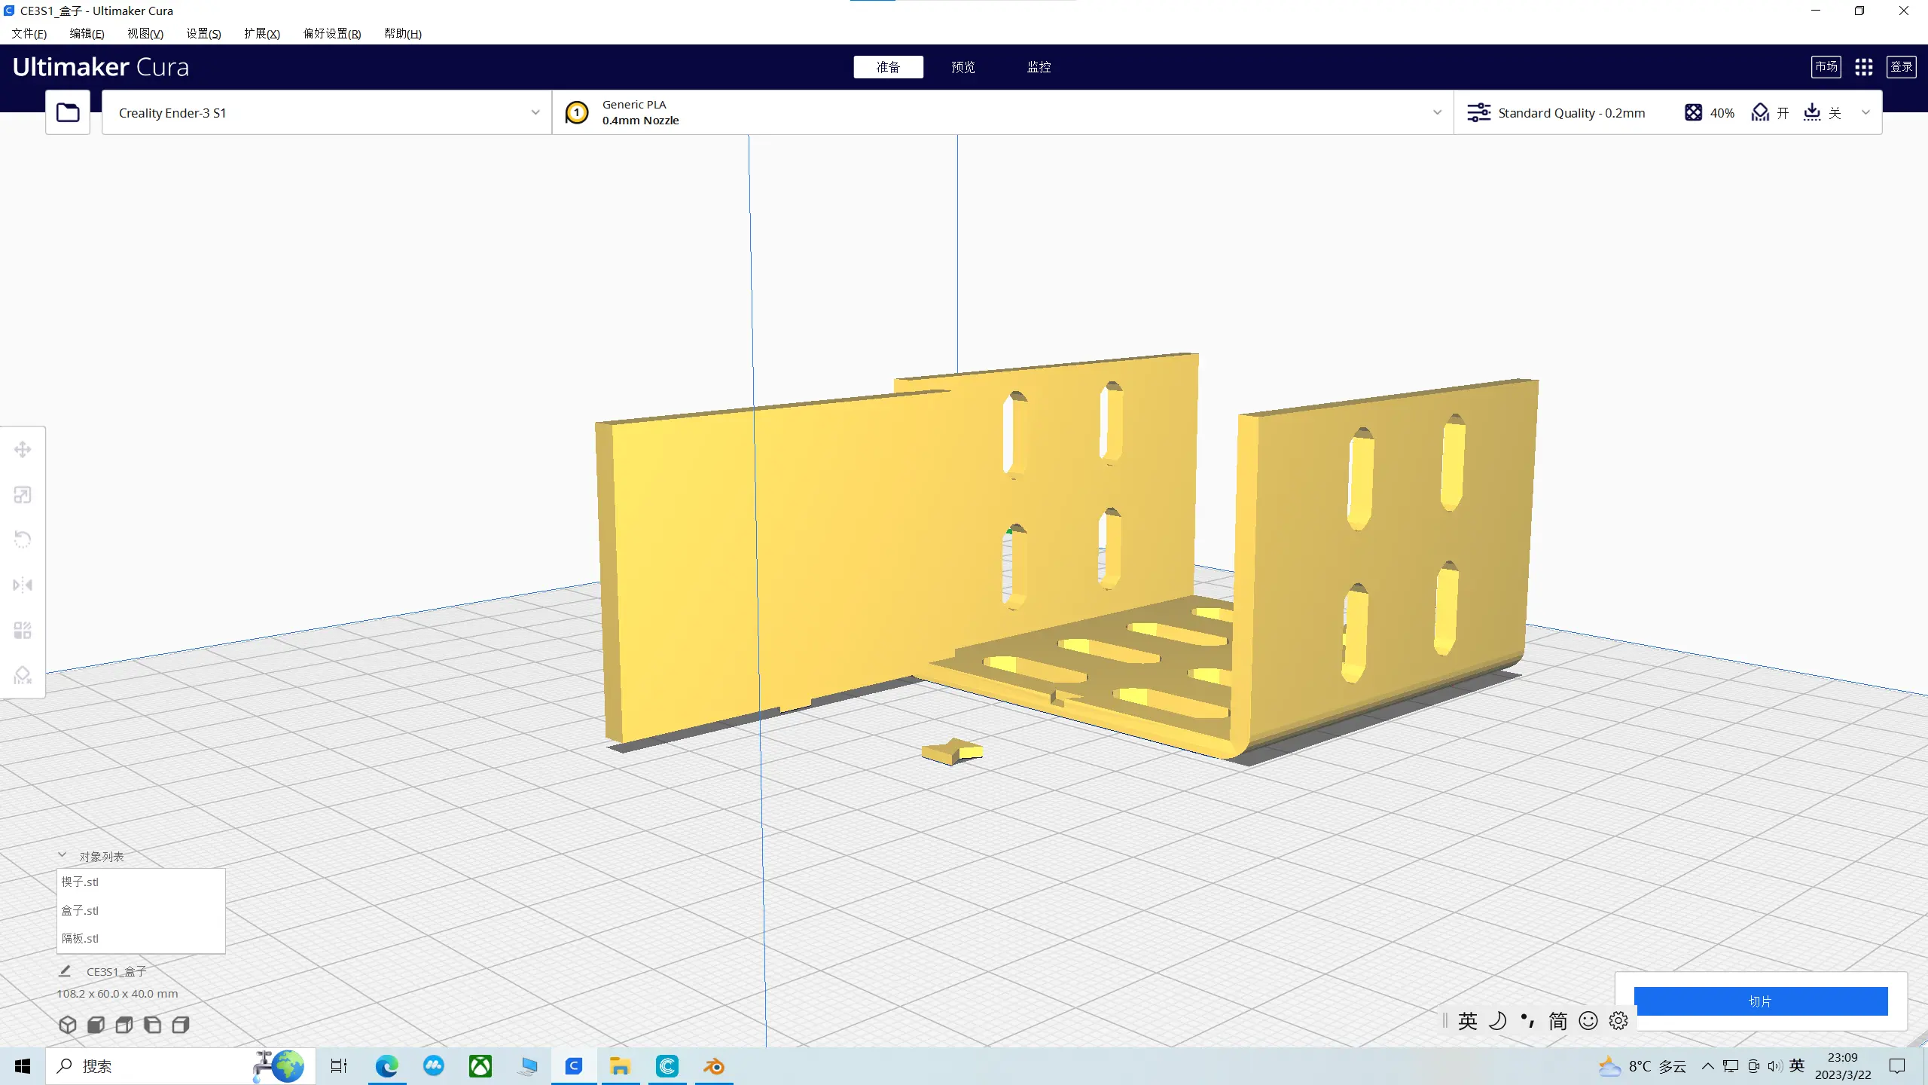Select 盒子.stl in the object list
This screenshot has height=1085, width=1928.
click(81, 910)
